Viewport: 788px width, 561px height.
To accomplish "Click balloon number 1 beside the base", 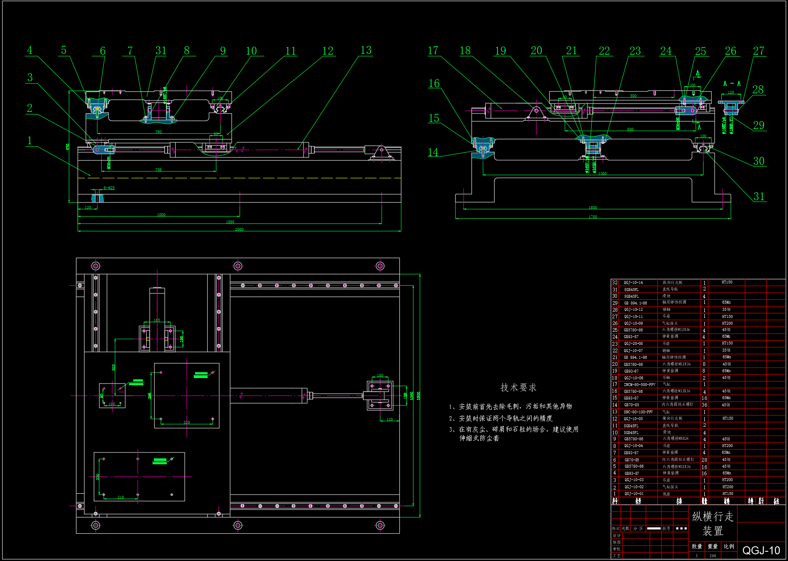I will pos(29,140).
